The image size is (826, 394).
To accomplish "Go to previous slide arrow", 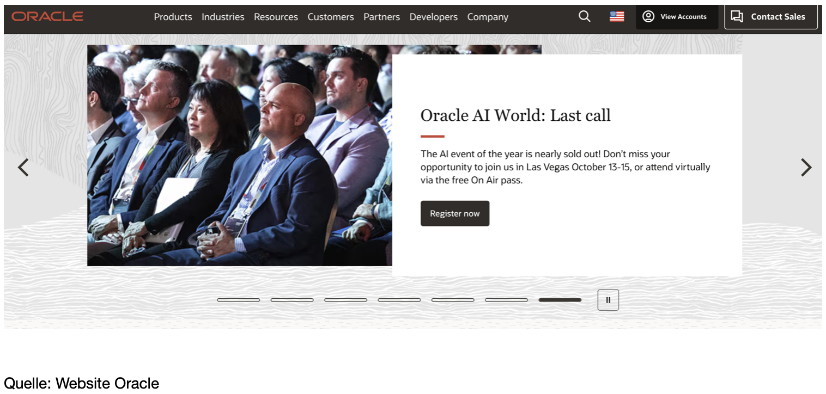I will click(x=23, y=167).
